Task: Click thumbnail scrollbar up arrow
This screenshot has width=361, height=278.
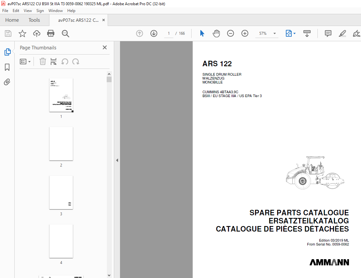Action: pyautogui.click(x=109, y=74)
